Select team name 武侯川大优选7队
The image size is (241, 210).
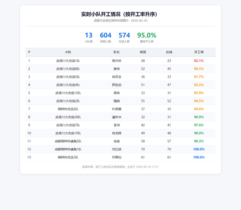coord(68,125)
